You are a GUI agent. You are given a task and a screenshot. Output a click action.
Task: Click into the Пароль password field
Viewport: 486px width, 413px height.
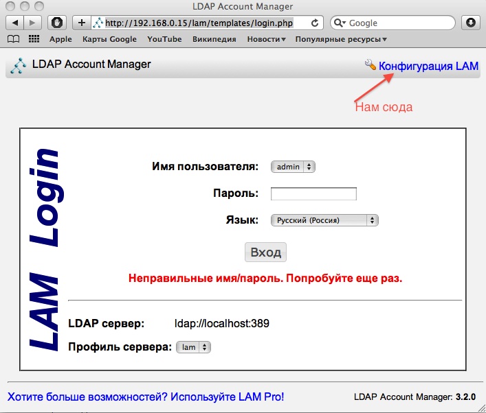pyautogui.click(x=313, y=193)
